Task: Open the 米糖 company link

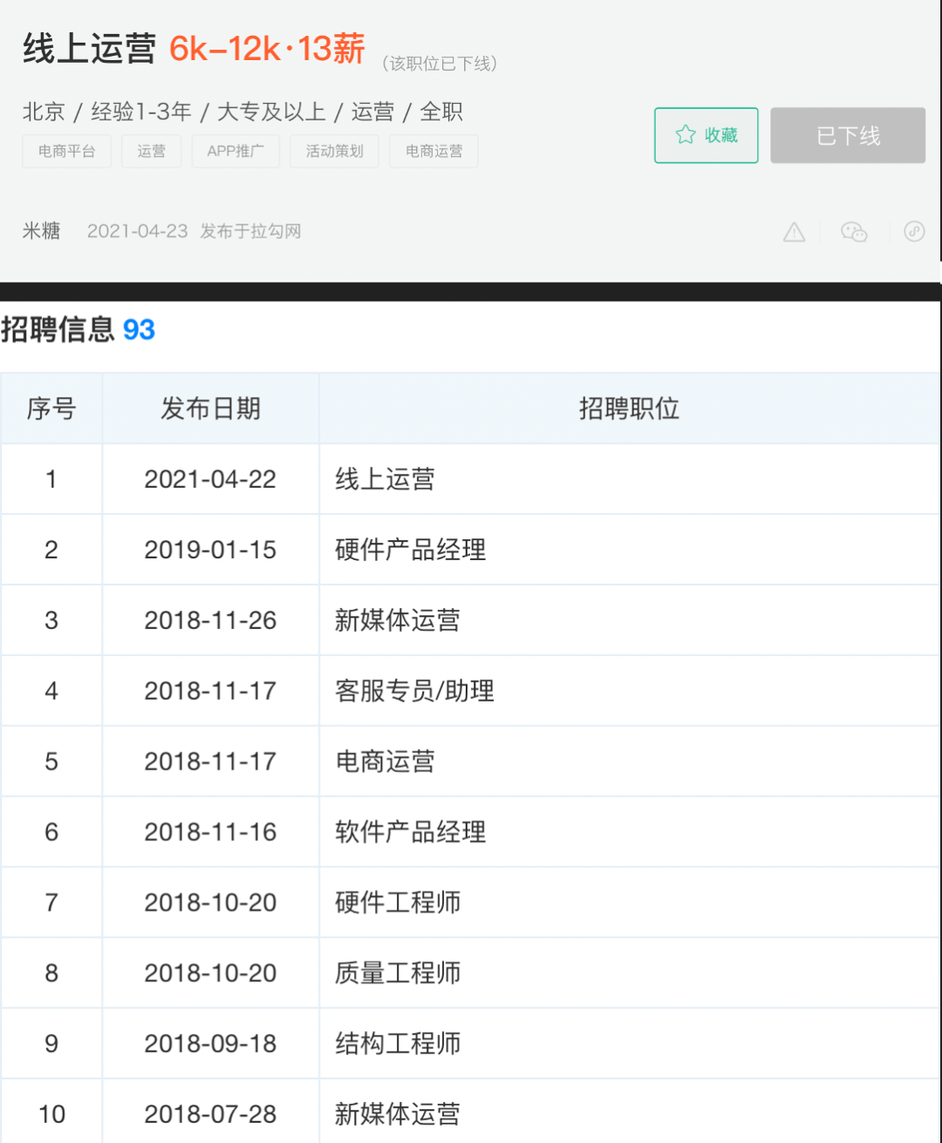Action: tap(41, 230)
